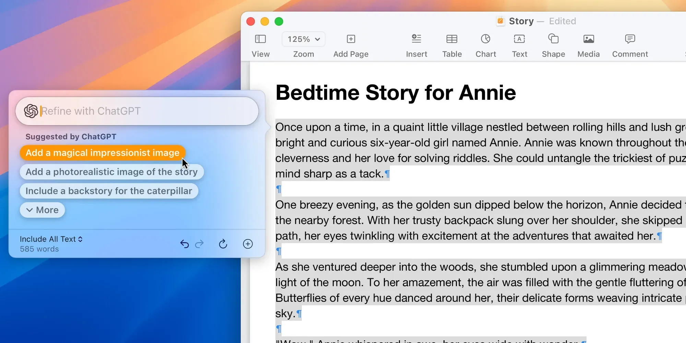This screenshot has height=343, width=686.
Task: Open the 125% Zoom dropdown
Action: (x=304, y=39)
